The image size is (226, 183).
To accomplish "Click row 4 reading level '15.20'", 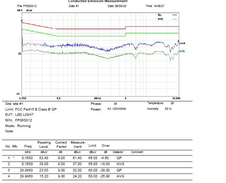I will (44, 176).
